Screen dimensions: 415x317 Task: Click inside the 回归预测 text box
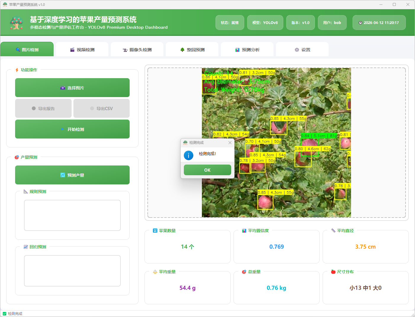click(72, 271)
